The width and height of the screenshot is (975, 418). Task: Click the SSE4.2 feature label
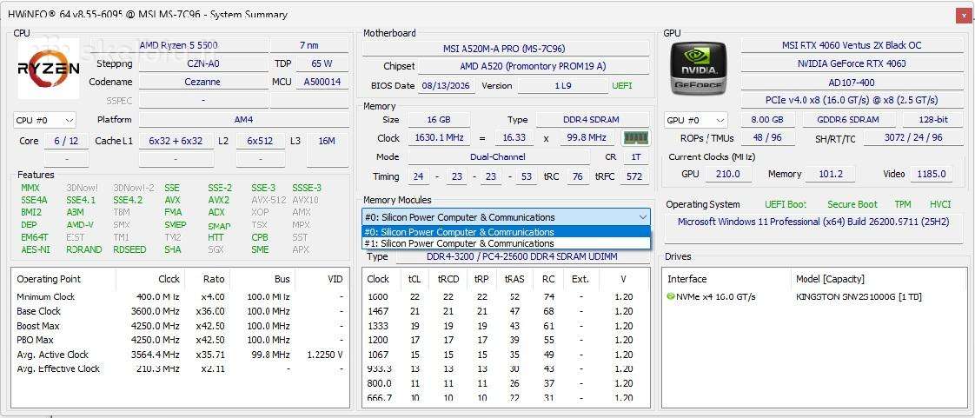pyautogui.click(x=128, y=200)
